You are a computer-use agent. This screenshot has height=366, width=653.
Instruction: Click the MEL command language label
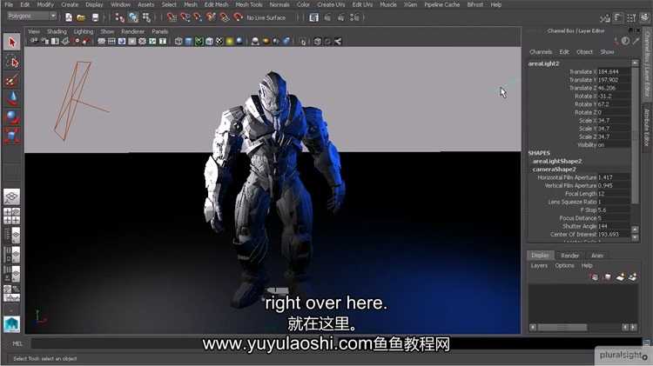tap(17, 343)
